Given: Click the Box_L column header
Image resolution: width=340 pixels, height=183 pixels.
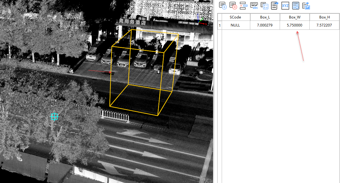Looking at the screenshot, I should point(265,17).
